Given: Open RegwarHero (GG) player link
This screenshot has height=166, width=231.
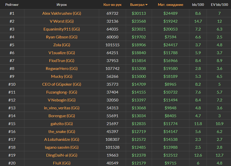Looking at the screenshot, I should click(x=62, y=69).
